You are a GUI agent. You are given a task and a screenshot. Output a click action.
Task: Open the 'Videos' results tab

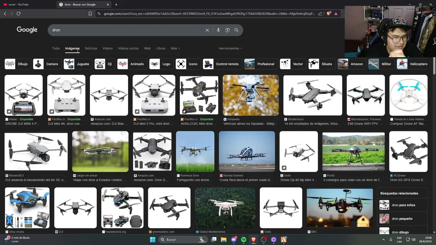108,48
